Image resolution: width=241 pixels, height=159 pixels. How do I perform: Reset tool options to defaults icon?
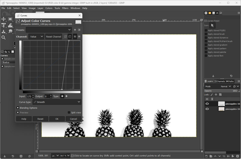[29, 156]
